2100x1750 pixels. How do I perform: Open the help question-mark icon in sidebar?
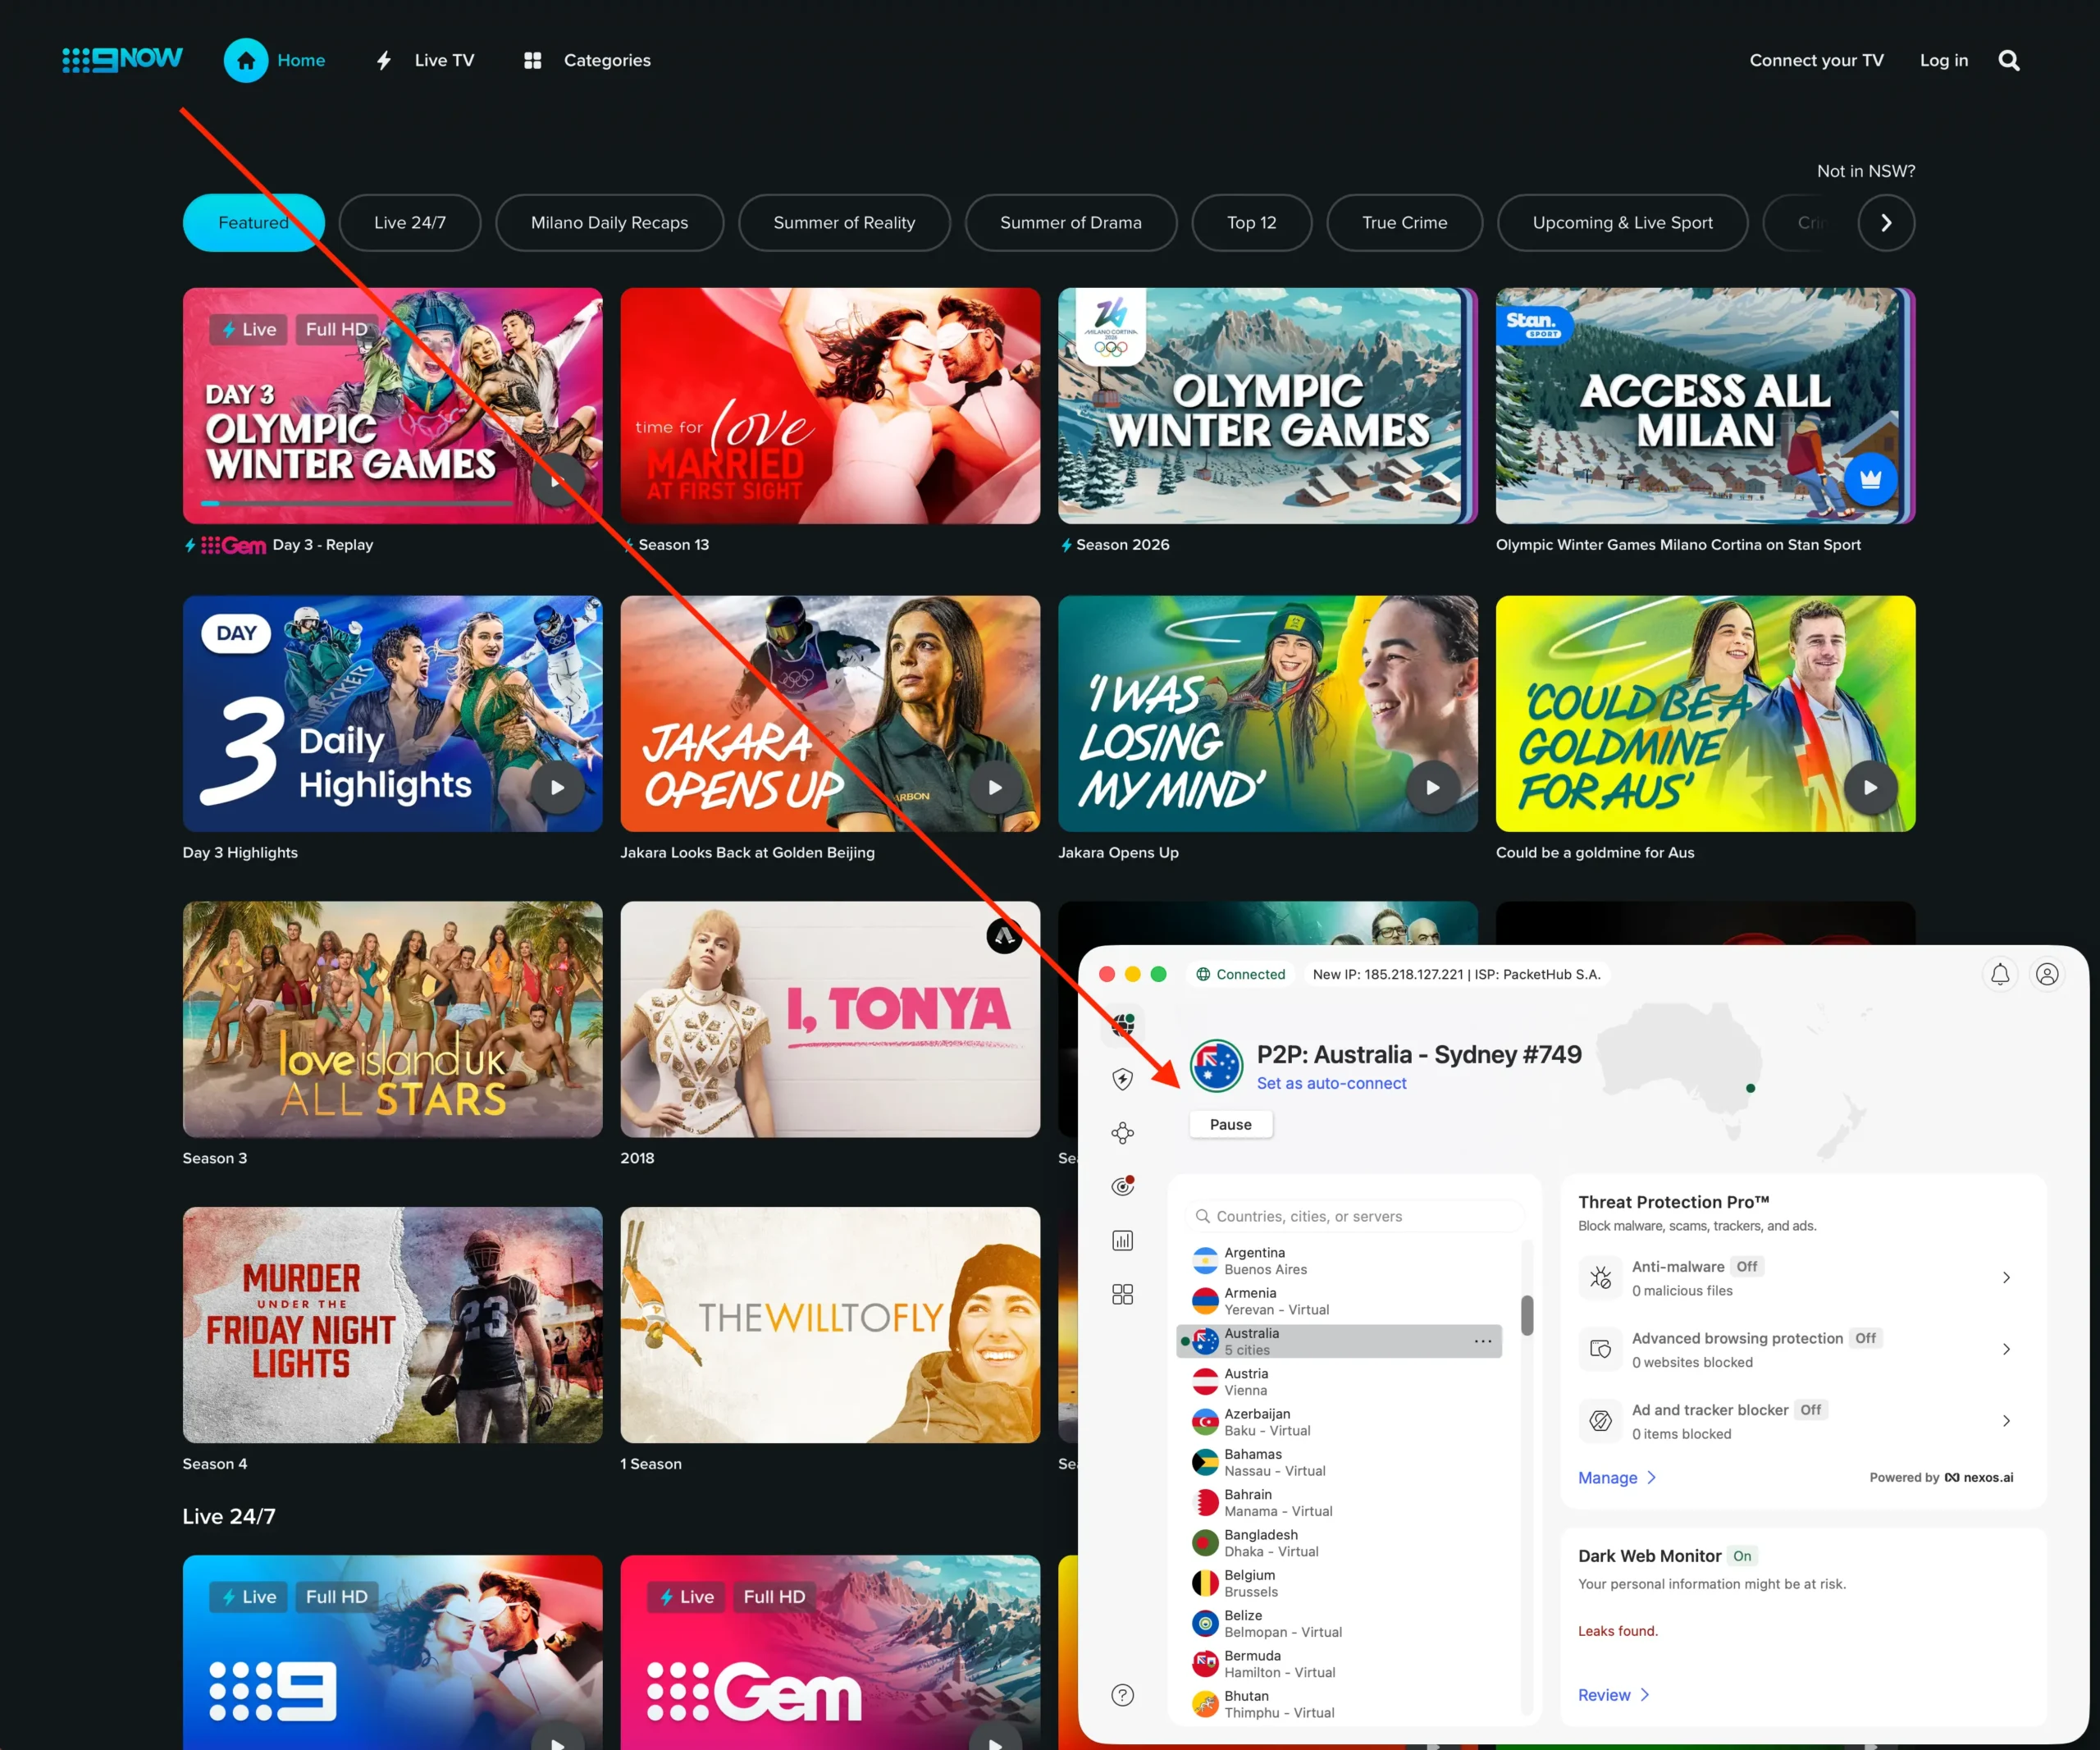(x=1123, y=1694)
